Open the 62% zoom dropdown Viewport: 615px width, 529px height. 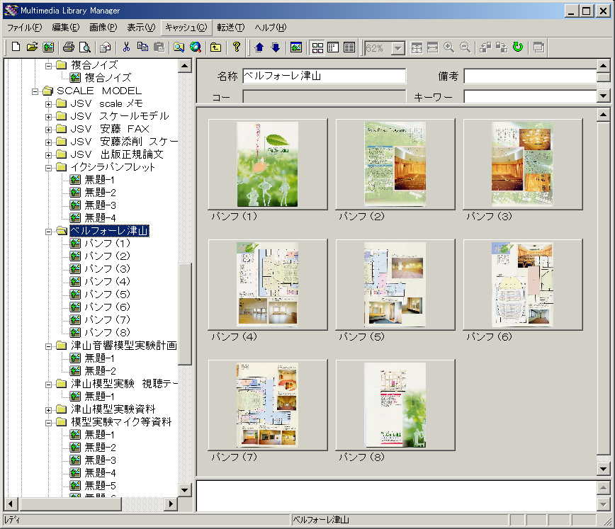point(398,48)
